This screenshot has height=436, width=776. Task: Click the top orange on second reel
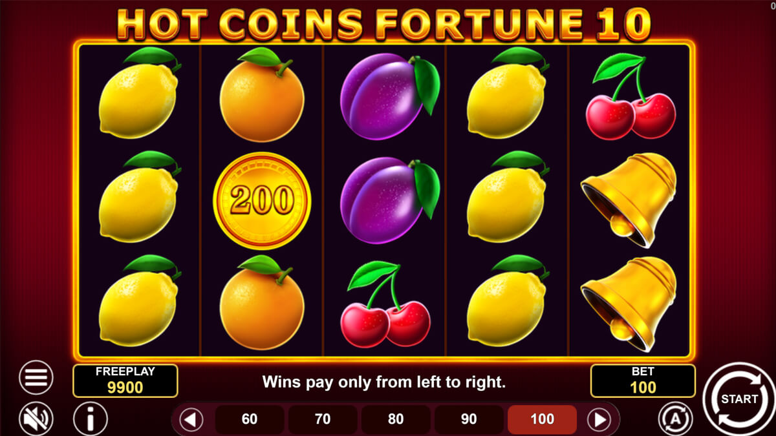tap(262, 94)
